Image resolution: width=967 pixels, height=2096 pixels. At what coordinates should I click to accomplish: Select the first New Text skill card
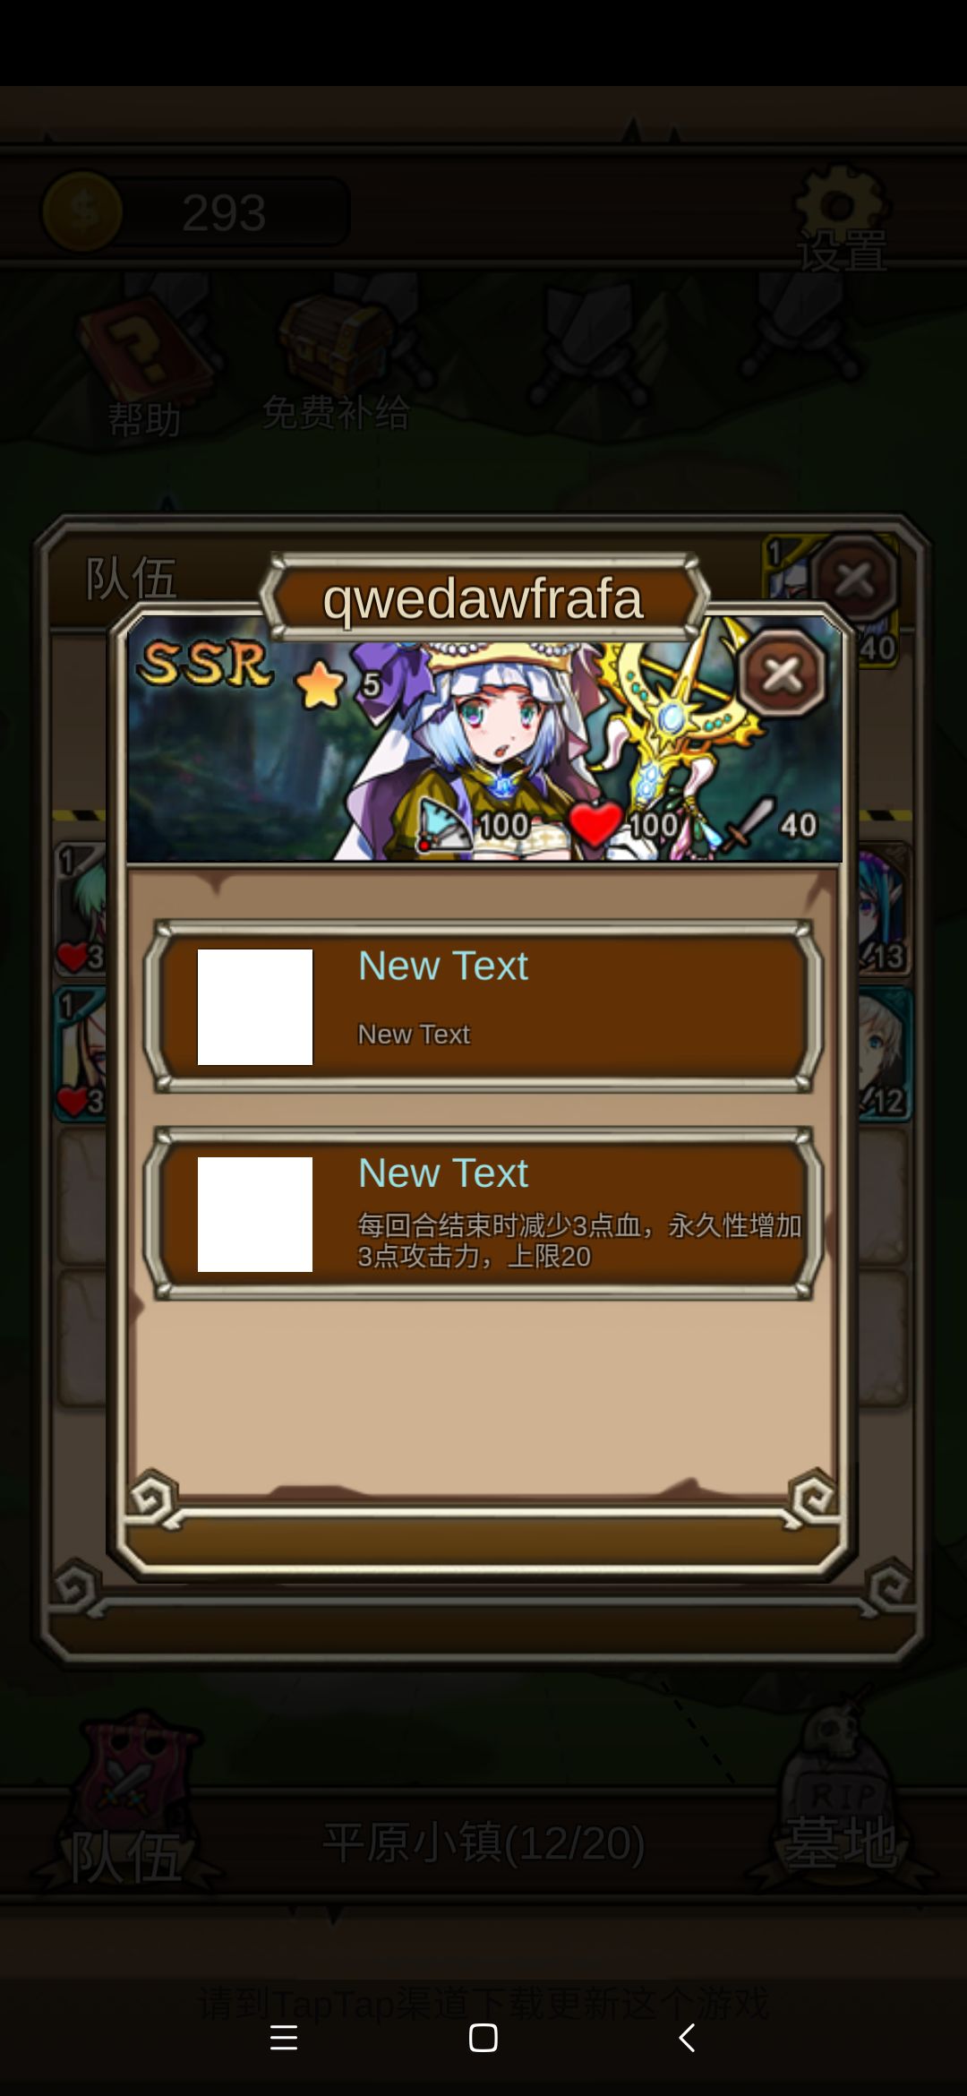click(x=483, y=1007)
